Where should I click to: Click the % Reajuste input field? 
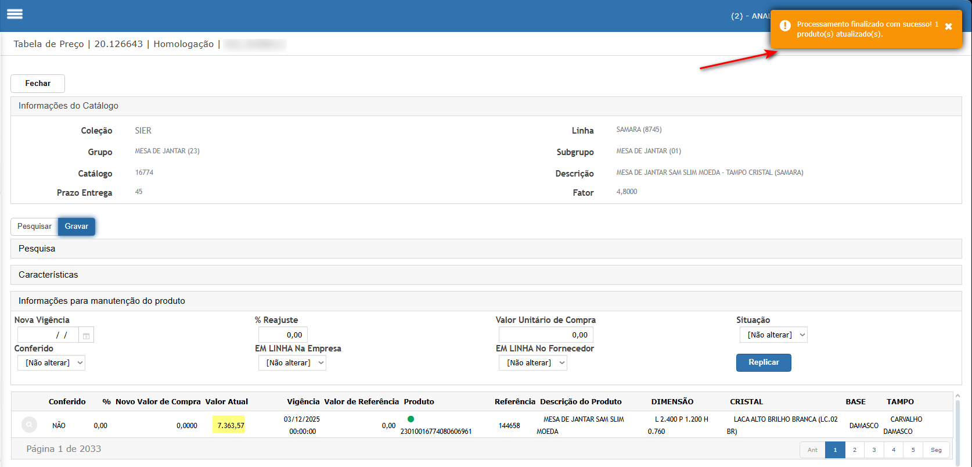(283, 335)
